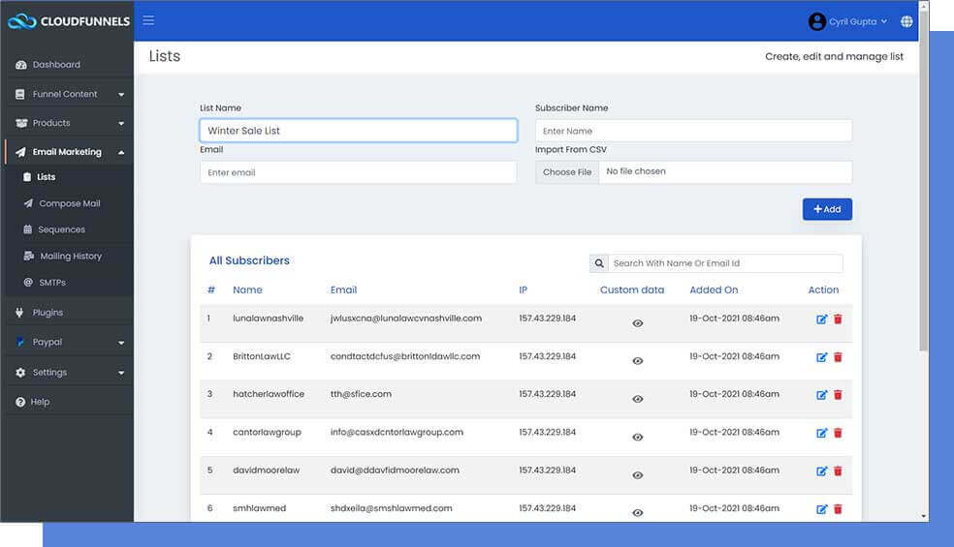Click the Added On column header
This screenshot has height=547, width=954.
click(x=714, y=289)
